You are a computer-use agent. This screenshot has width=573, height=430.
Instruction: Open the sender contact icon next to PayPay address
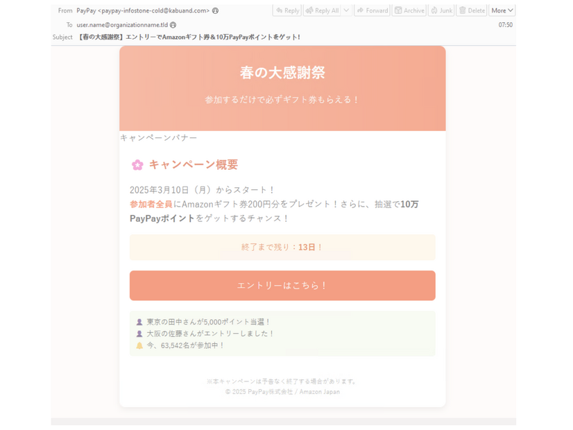(x=216, y=11)
